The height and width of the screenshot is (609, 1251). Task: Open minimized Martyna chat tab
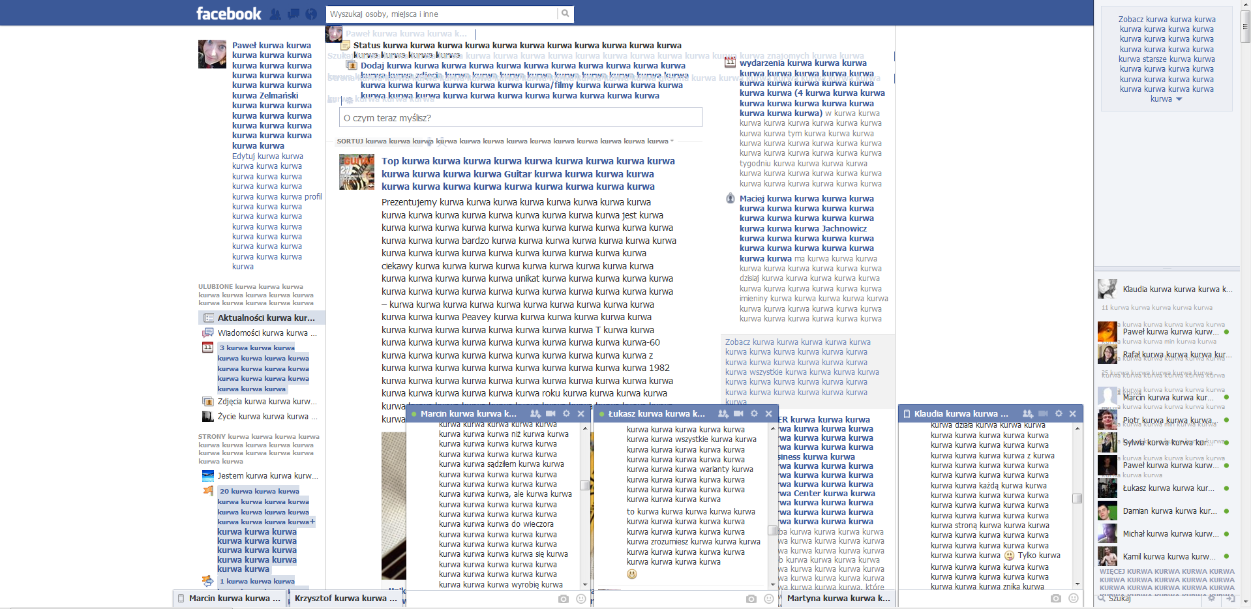click(x=837, y=598)
